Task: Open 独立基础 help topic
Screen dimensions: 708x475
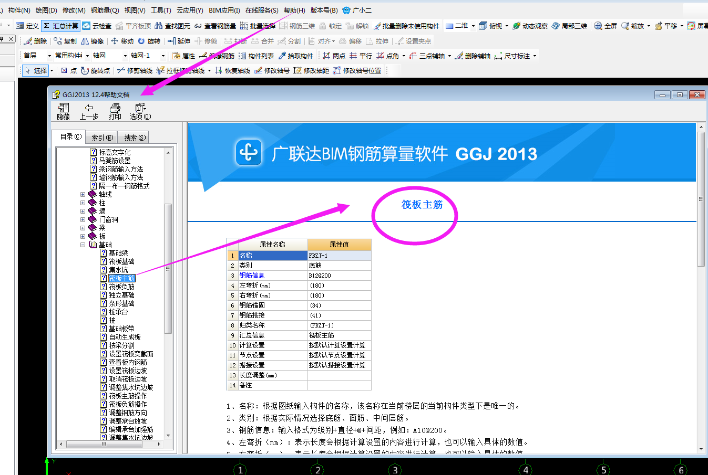Action: (x=121, y=295)
